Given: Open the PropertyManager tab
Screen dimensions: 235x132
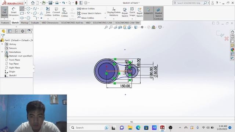Looking at the screenshot, I should (10, 31).
